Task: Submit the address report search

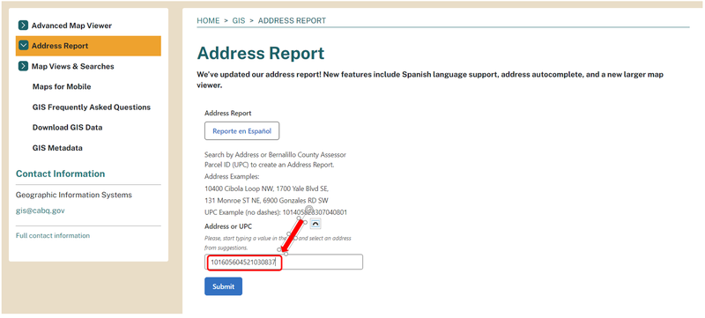Action: click(224, 286)
